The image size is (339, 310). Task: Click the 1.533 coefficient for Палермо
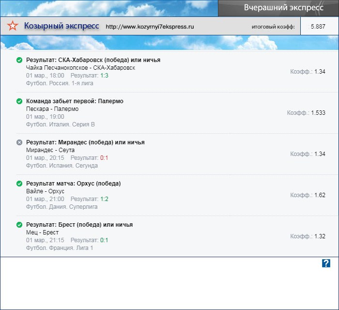317,113
